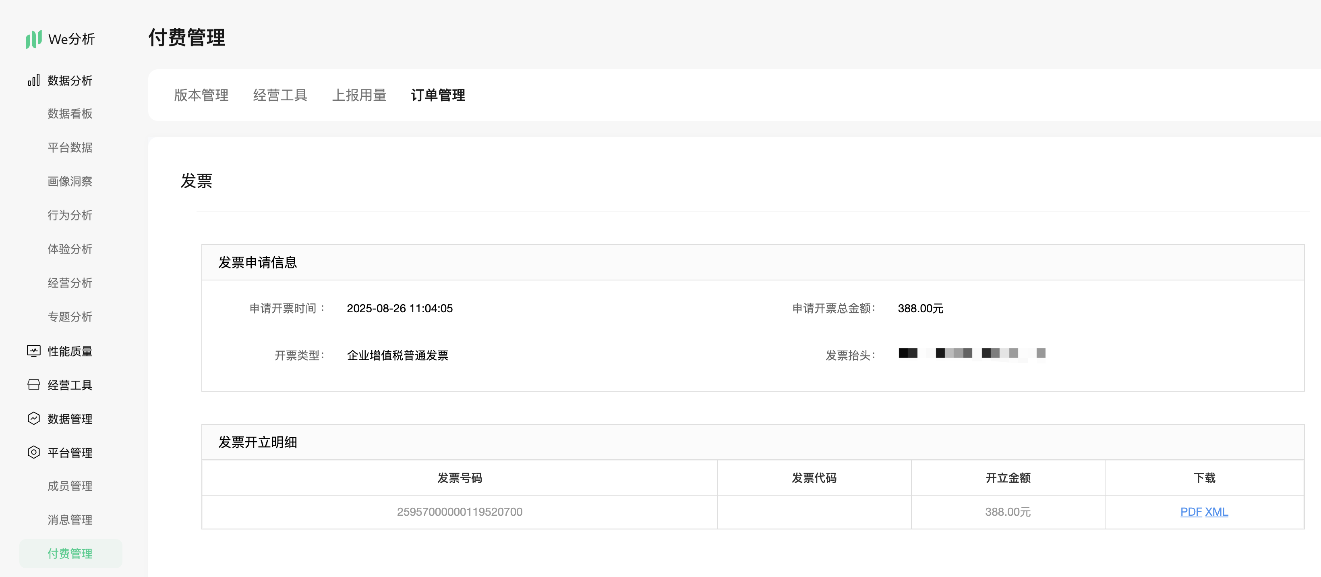Click the 数据管理 hexagon icon
Screen dimensions: 1321x577
(33, 419)
